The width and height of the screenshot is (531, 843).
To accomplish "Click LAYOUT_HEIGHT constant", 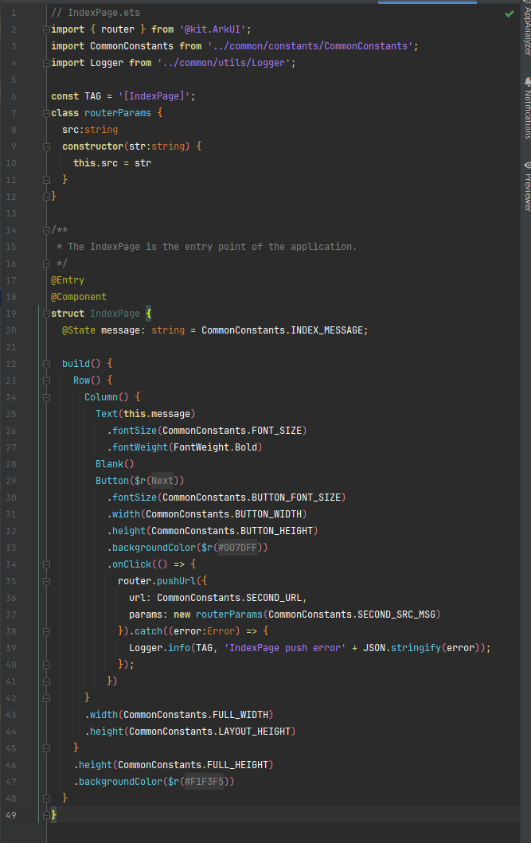I will tap(254, 732).
